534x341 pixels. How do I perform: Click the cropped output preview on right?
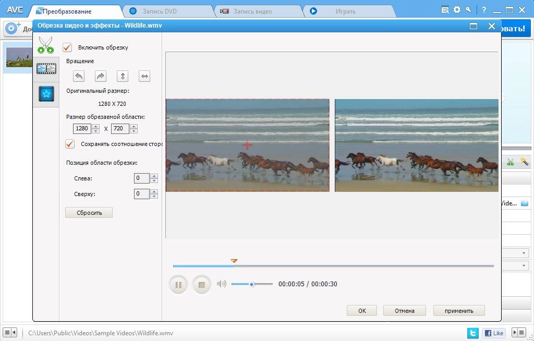tap(417, 145)
